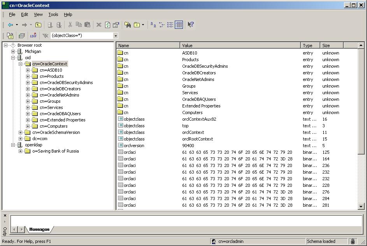Close the output panel with X
Image resolution: width=367 pixels, height=246 pixels.
click(5, 216)
